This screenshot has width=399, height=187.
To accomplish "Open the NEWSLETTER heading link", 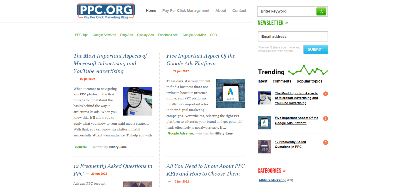I will 273,23.
